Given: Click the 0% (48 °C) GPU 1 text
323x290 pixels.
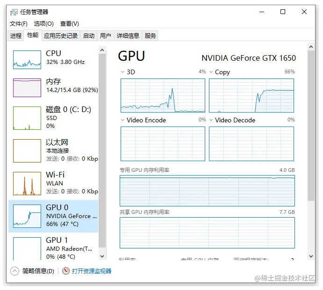Looking at the screenshot, I should pyautogui.click(x=61, y=257).
